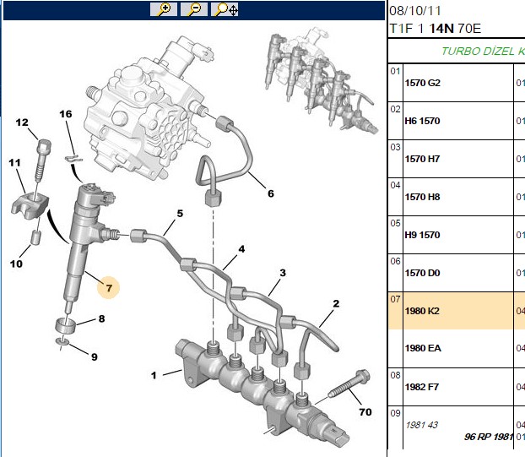525x457 pixels.
Task: Click callout number 4 pipe label
Action: 241,249
